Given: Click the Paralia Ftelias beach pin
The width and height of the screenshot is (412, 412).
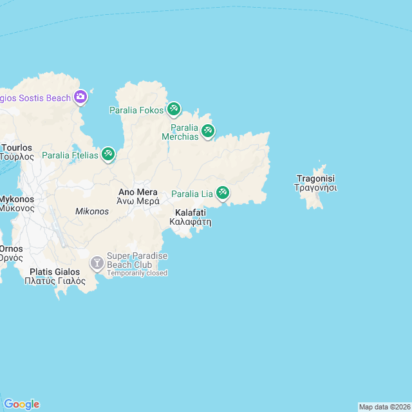Looking at the screenshot, I should point(108,154).
